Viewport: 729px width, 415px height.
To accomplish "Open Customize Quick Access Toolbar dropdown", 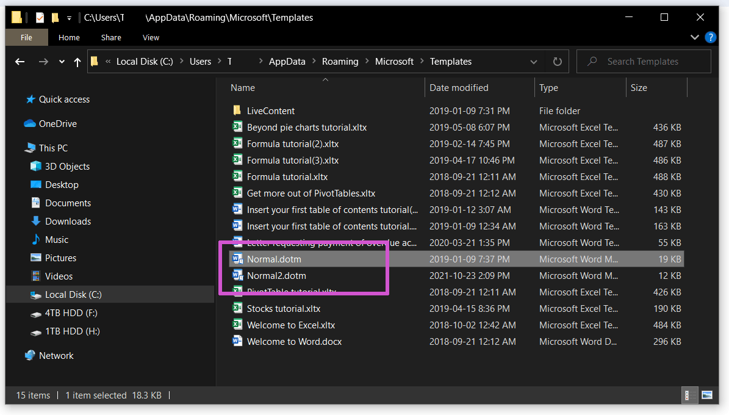I will (x=69, y=18).
